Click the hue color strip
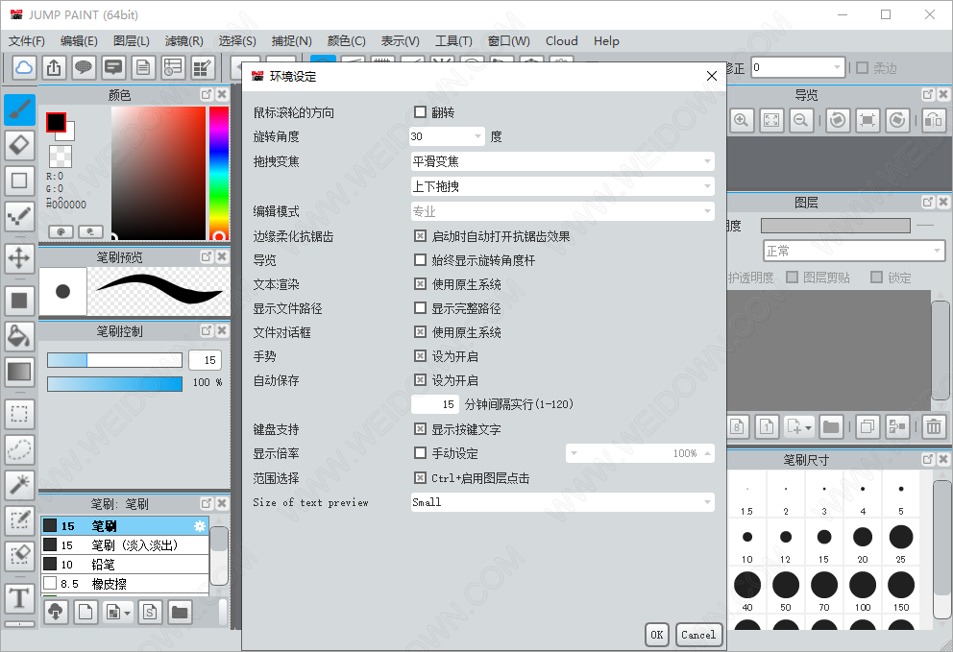Image resolution: width=953 pixels, height=652 pixels. tap(219, 173)
